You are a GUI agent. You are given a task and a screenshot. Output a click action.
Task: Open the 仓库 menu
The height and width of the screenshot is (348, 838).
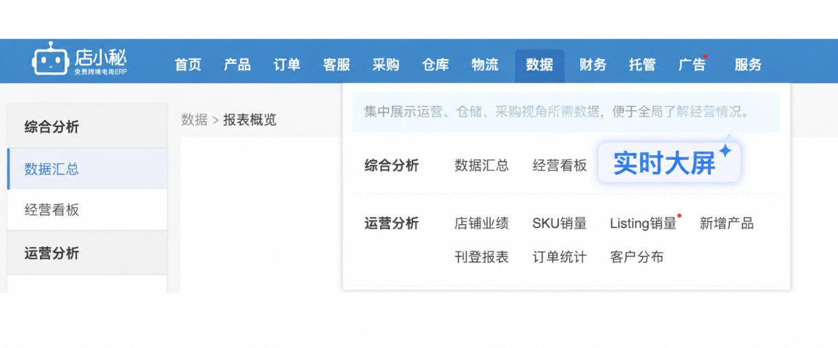(435, 65)
